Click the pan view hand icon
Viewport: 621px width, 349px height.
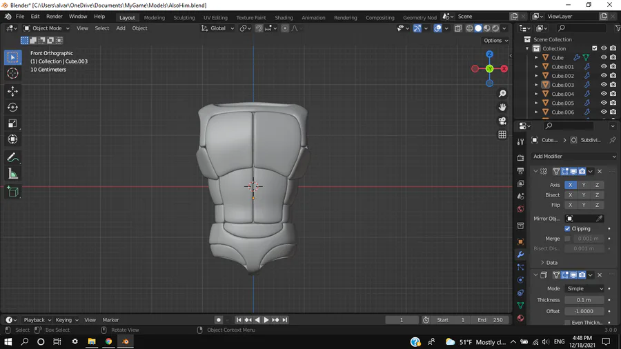[x=502, y=107]
